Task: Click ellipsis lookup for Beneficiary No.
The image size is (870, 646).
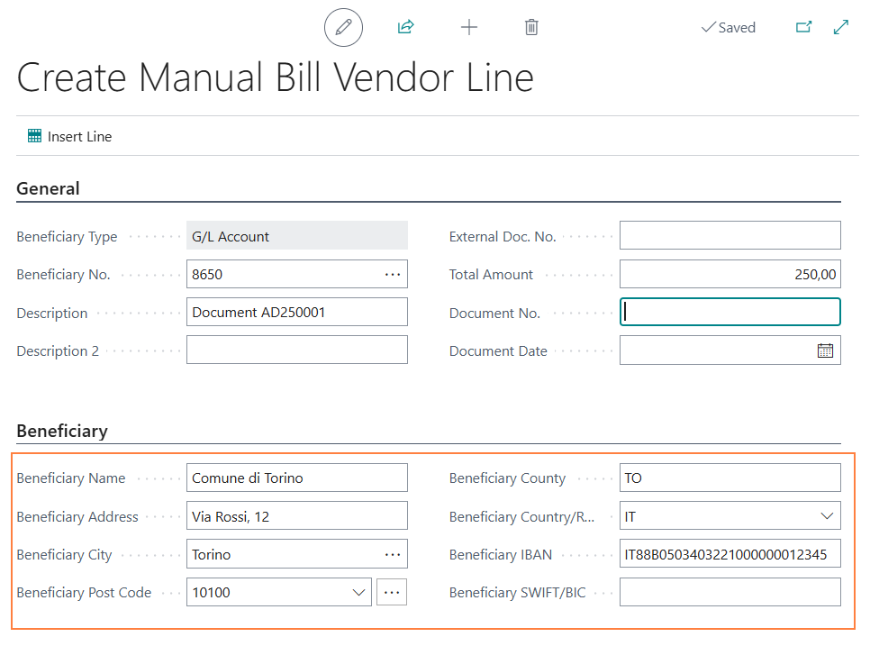Action: point(393,274)
